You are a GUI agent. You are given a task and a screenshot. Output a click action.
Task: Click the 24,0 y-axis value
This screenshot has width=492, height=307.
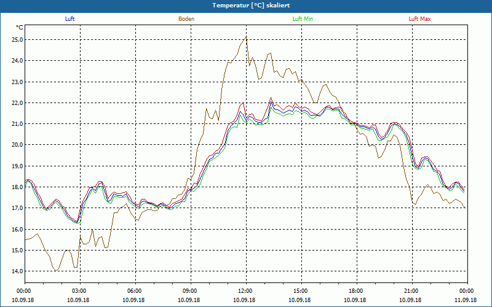(17, 60)
